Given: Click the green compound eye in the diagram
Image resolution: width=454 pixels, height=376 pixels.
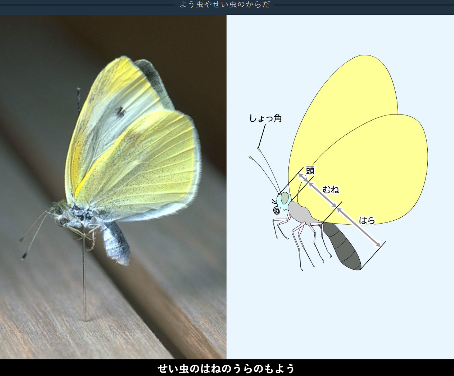Looking at the screenshot, I should click(284, 199).
